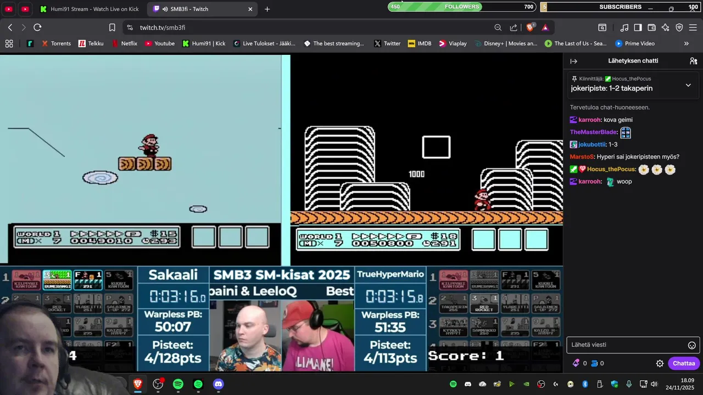Open Humi91 | Kick bookmark
The height and width of the screenshot is (395, 703).
[x=204, y=43]
